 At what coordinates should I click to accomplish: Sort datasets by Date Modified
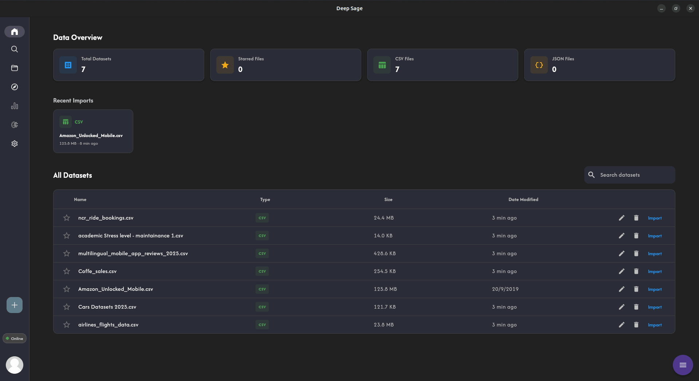(523, 199)
